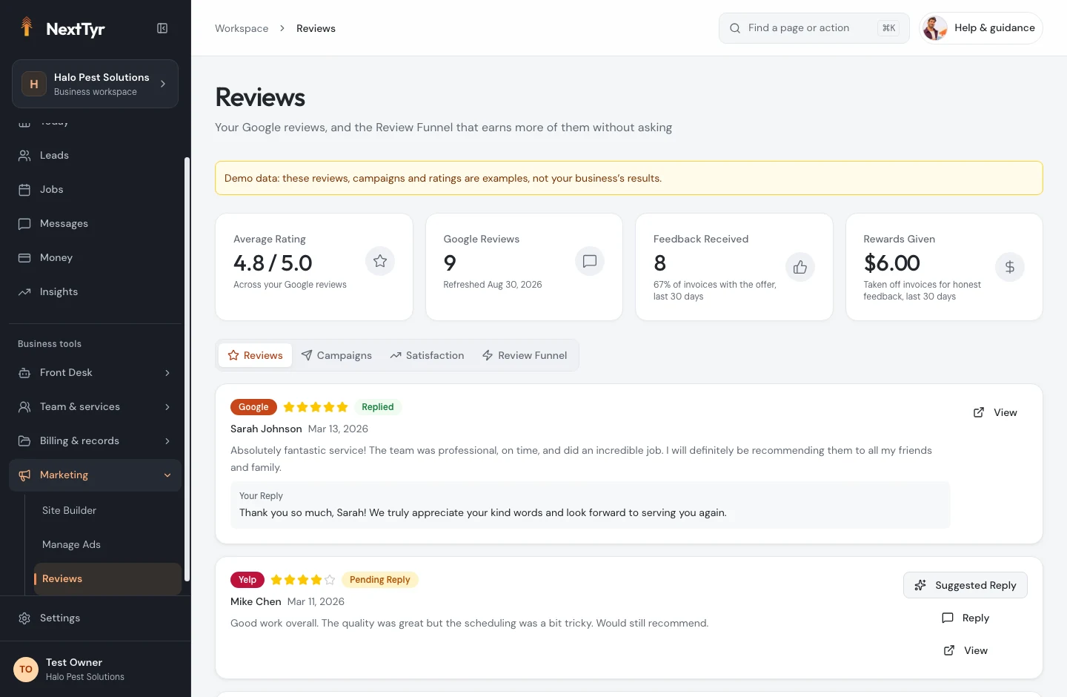Click the four-star rating on Mike's review
1067x697 pixels.
(303, 580)
